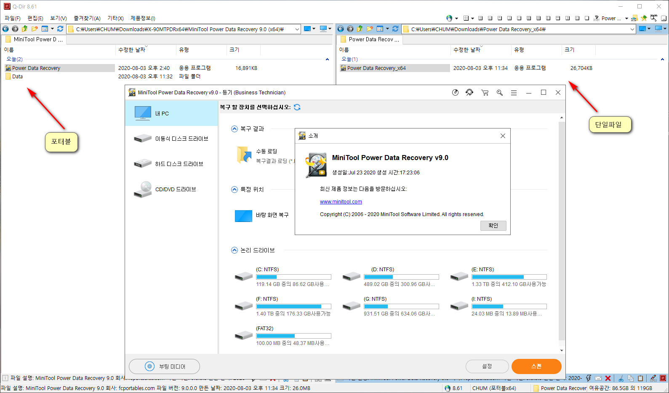This screenshot has height=393, width=669.
Task: Open the 보기(V) menu
Action: tap(58, 18)
